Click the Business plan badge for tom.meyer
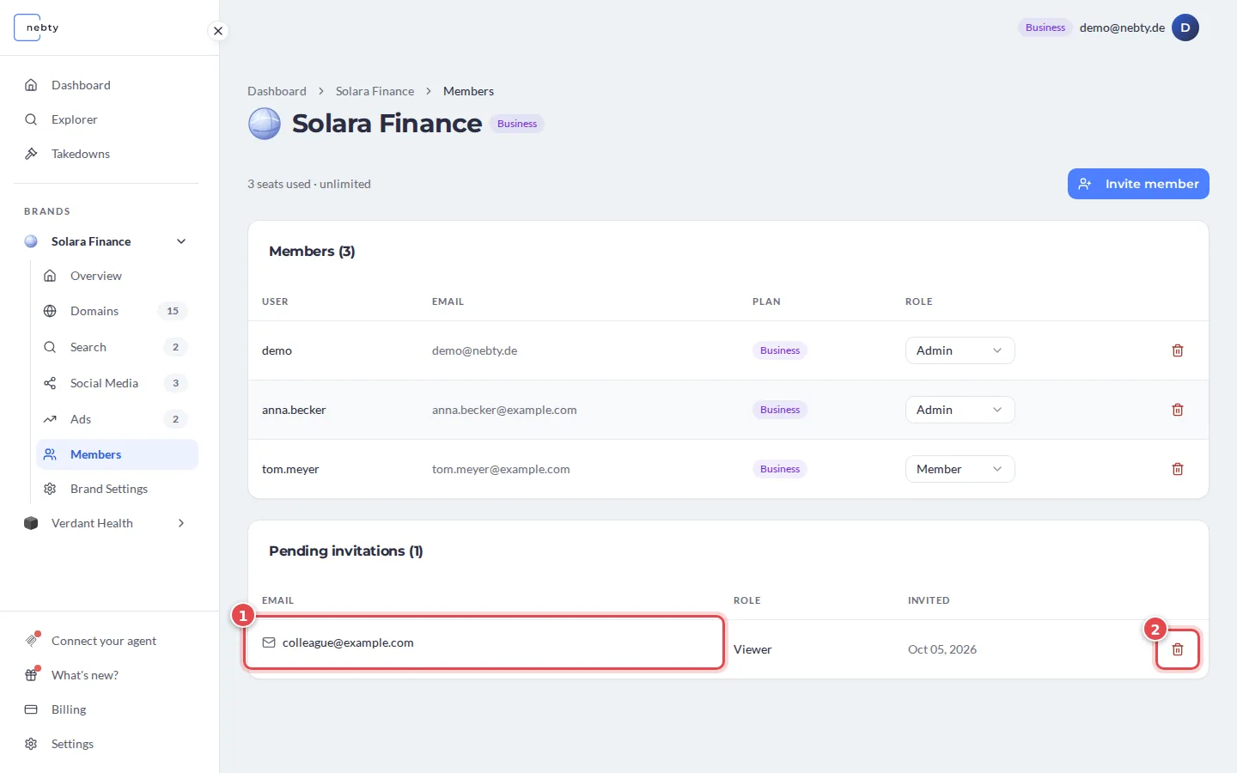This screenshot has height=773, width=1237. pyautogui.click(x=780, y=469)
